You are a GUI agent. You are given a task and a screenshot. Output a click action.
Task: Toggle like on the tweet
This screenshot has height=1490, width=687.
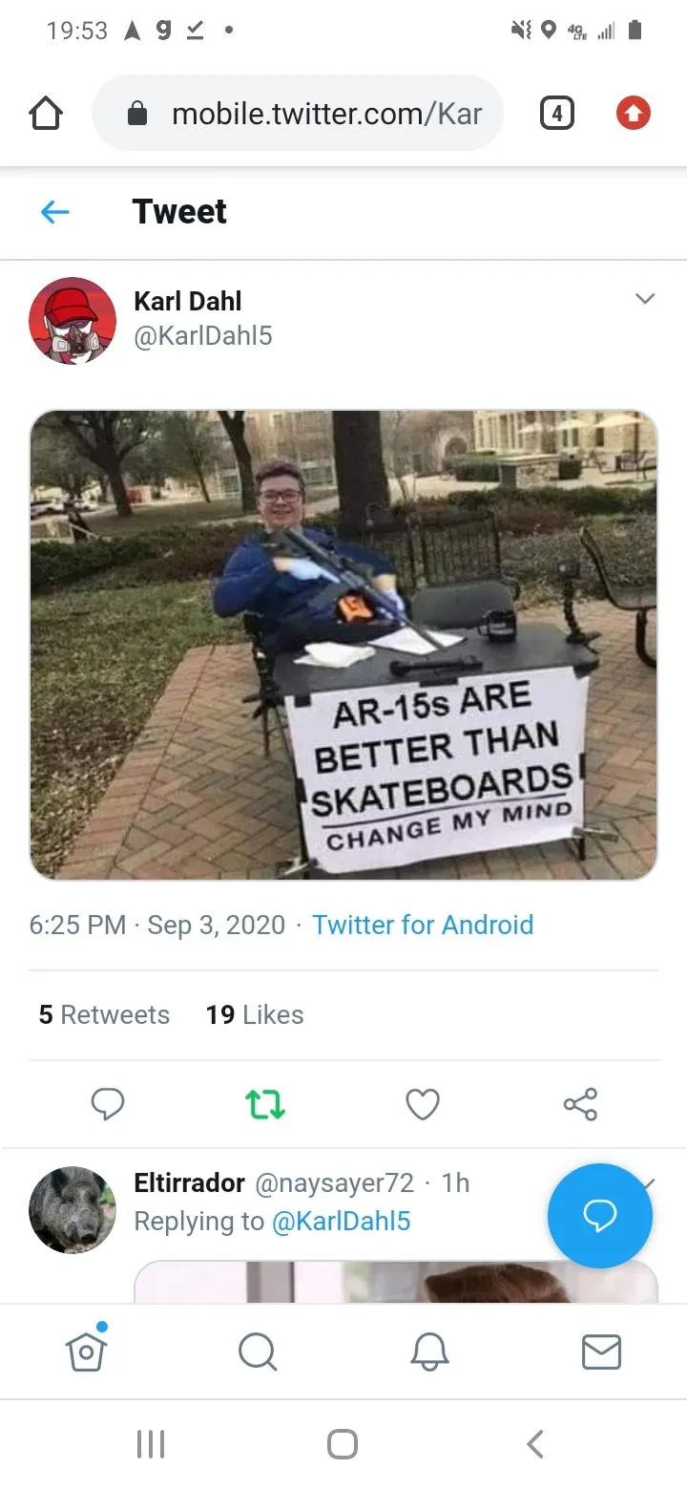423,1104
